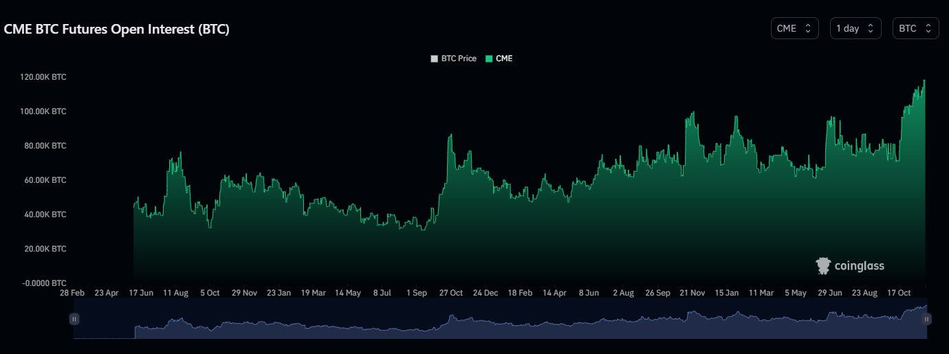
Task: Click the 23 Aug date label
Action: [x=864, y=293]
